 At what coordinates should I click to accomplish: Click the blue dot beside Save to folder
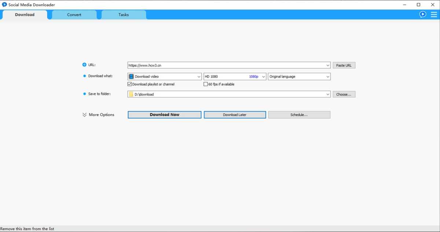[84, 94]
